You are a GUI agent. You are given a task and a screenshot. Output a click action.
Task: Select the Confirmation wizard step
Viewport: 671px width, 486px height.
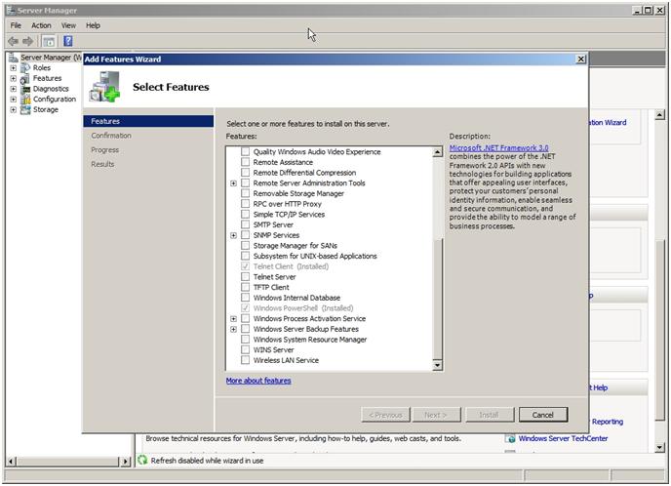coord(111,136)
